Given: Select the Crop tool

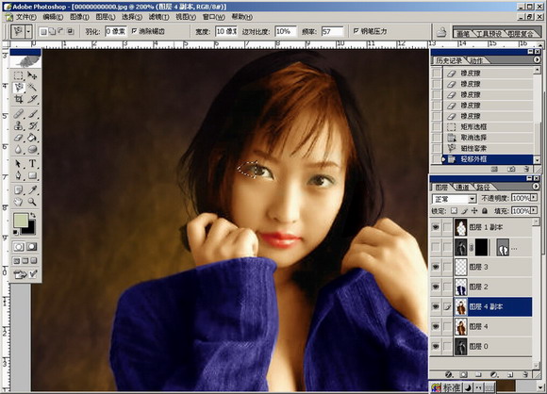Looking at the screenshot, I should 19,99.
